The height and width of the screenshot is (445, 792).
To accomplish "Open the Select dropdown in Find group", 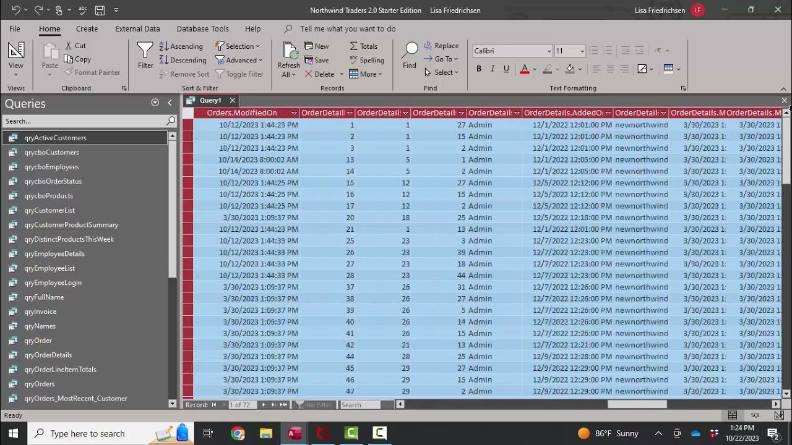I will tap(442, 73).
